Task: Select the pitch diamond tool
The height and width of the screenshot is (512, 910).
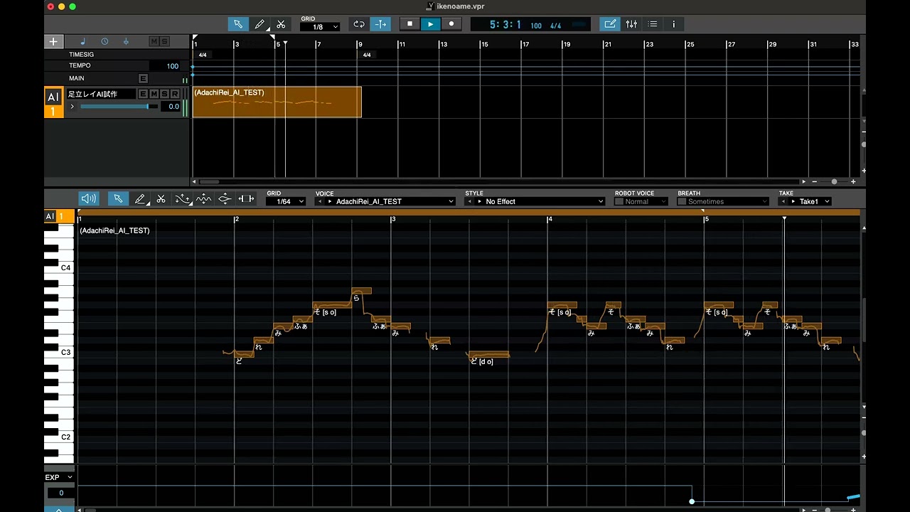Action: [225, 199]
